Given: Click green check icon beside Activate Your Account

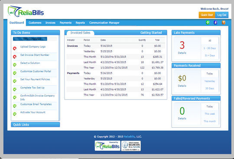Looking at the screenshot, I should pos(15,114).
